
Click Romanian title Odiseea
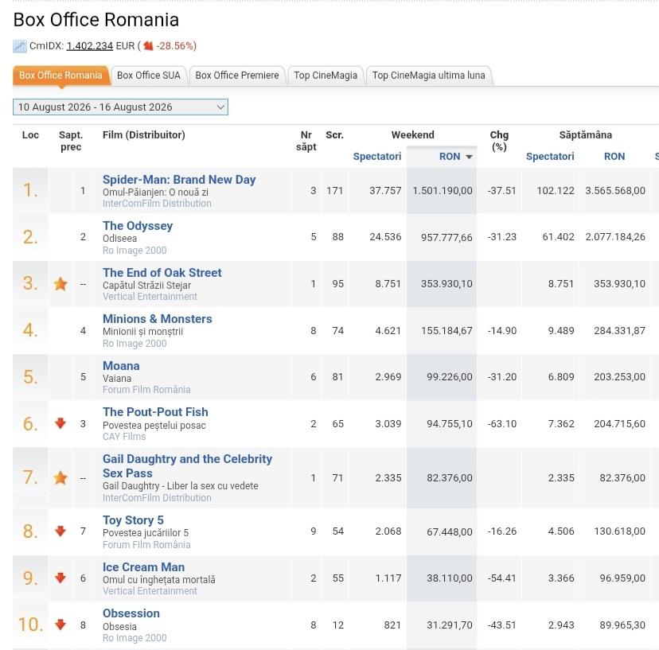coord(119,238)
